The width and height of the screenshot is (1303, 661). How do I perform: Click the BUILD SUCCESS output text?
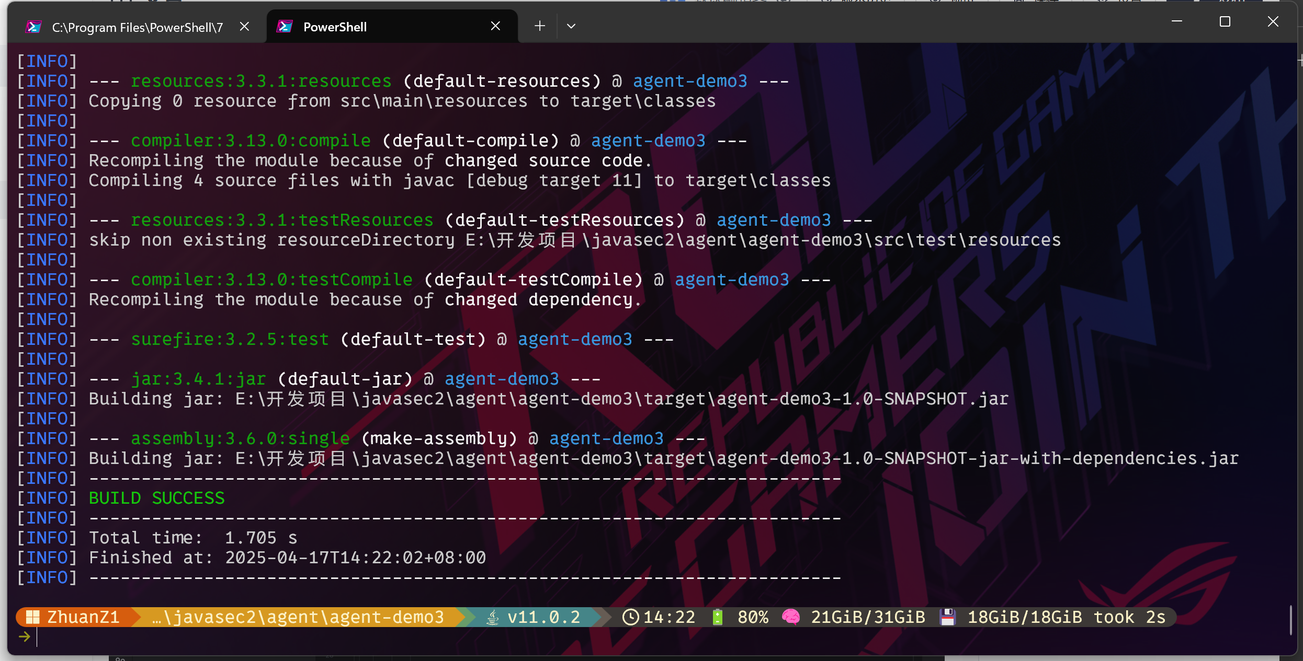pyautogui.click(x=156, y=498)
